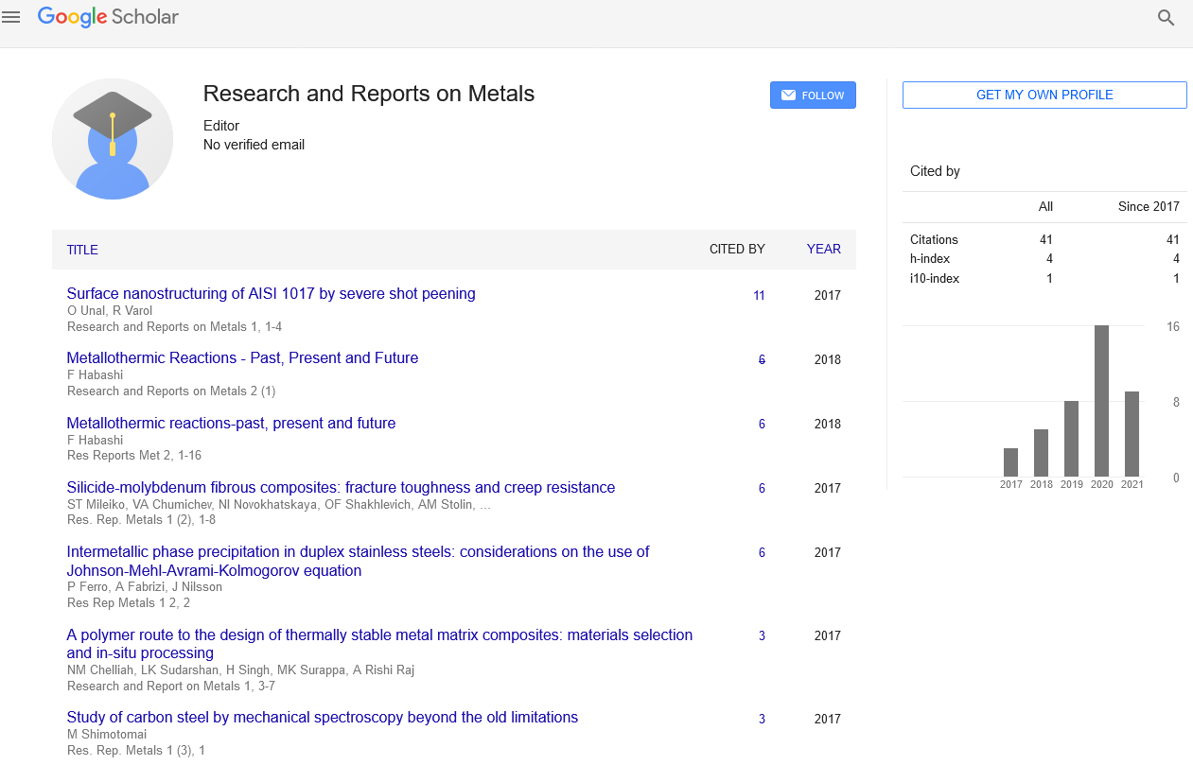
Task: Click authors line P Ferro, A Fabrizi, J Nilsson
Action: (x=143, y=587)
